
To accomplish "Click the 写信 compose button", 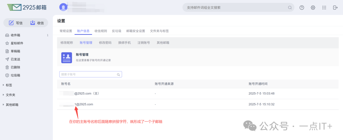I will (x=16, y=23).
